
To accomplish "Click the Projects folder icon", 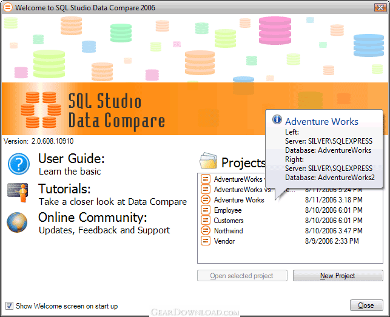I will point(208,161).
